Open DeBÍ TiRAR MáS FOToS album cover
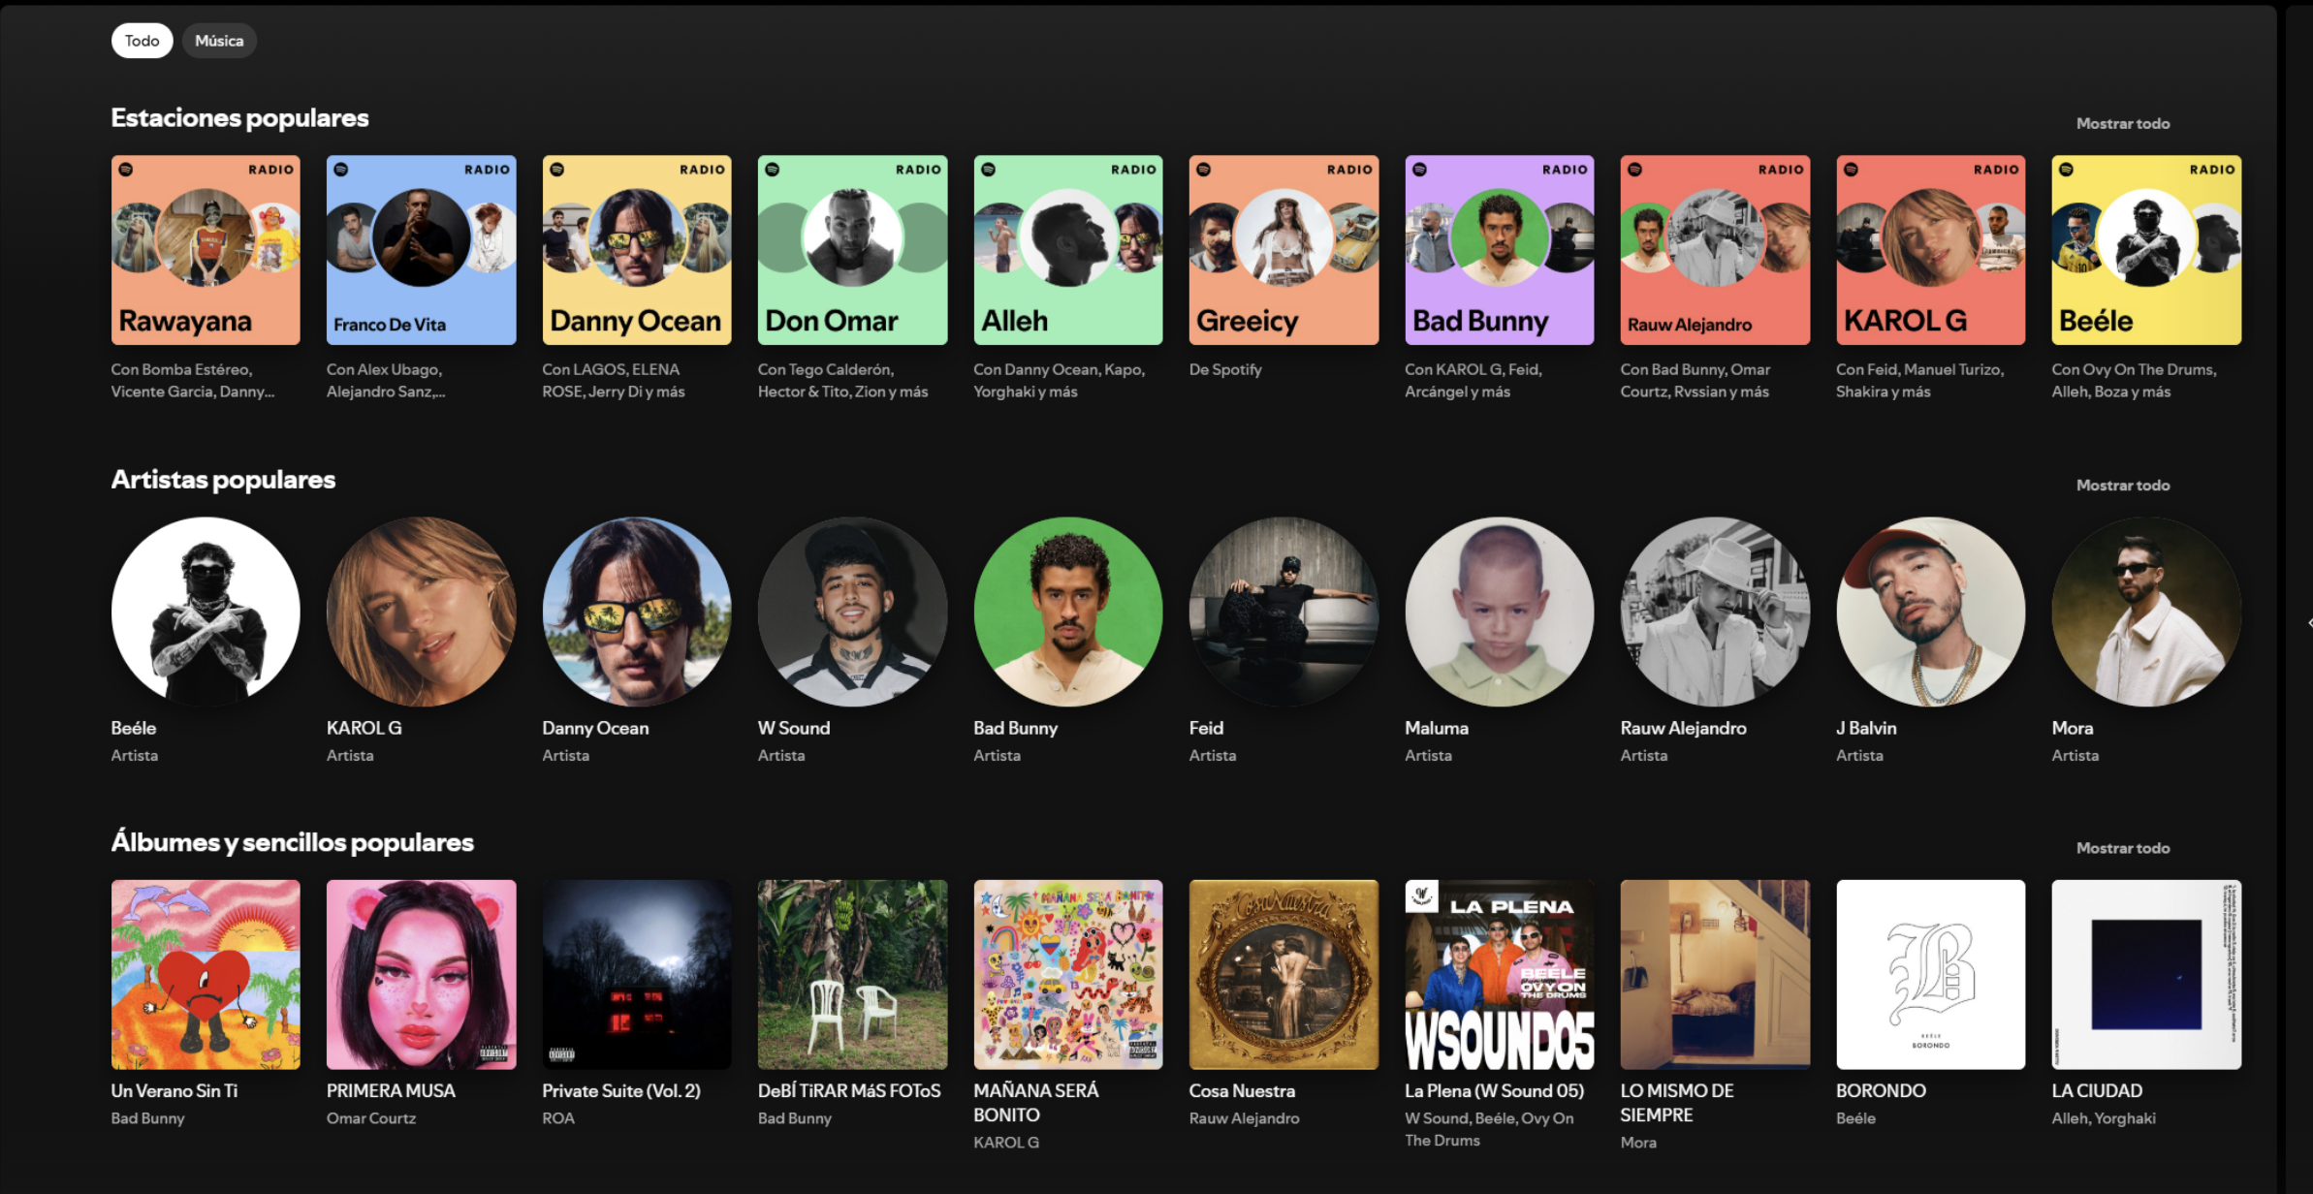 click(852, 974)
